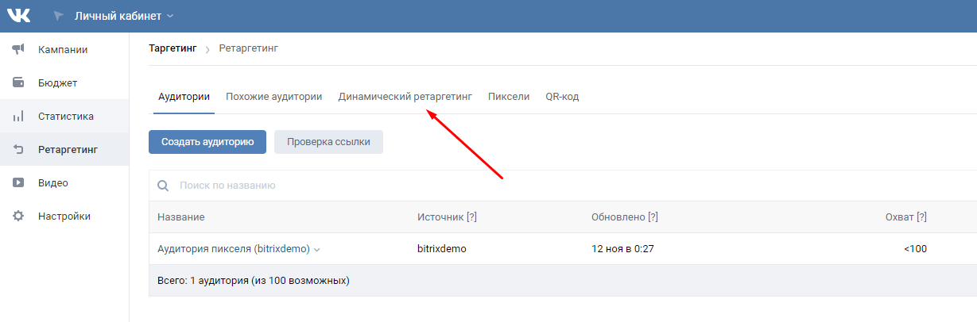Image resolution: width=977 pixels, height=322 pixels.
Task: Click the Ретаргетинг arrow icon in sidebar
Action: pyautogui.click(x=18, y=149)
